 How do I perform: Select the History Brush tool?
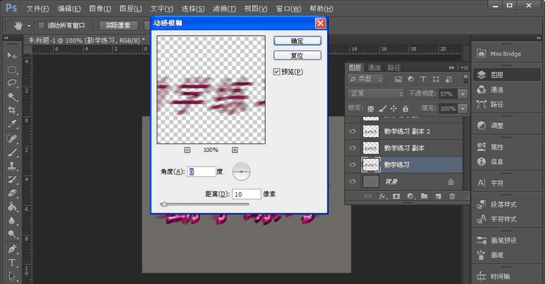12,180
